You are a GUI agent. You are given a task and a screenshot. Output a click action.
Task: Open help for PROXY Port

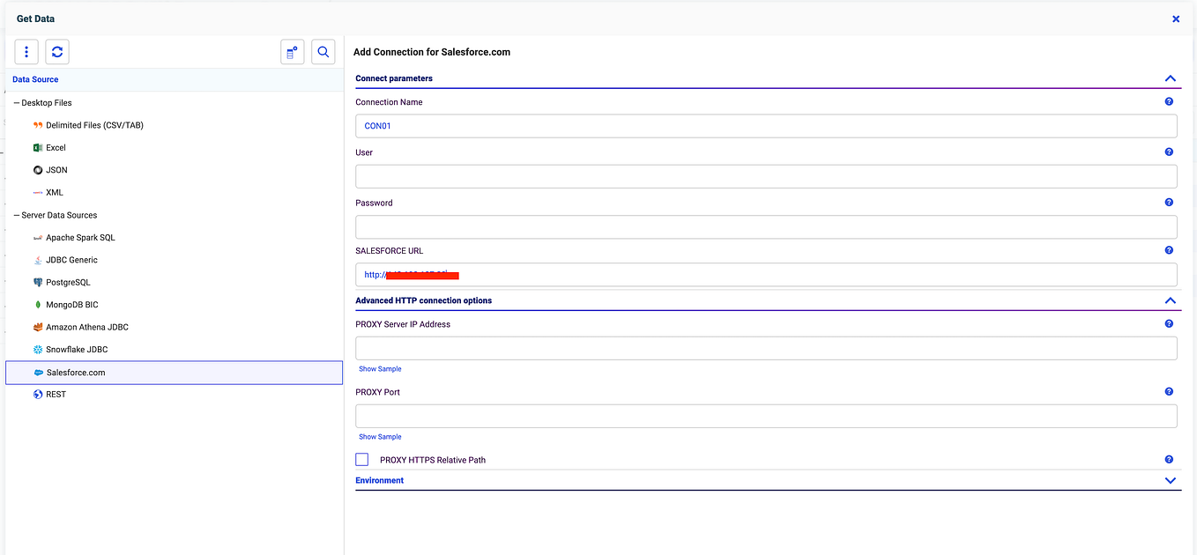[x=1169, y=391]
